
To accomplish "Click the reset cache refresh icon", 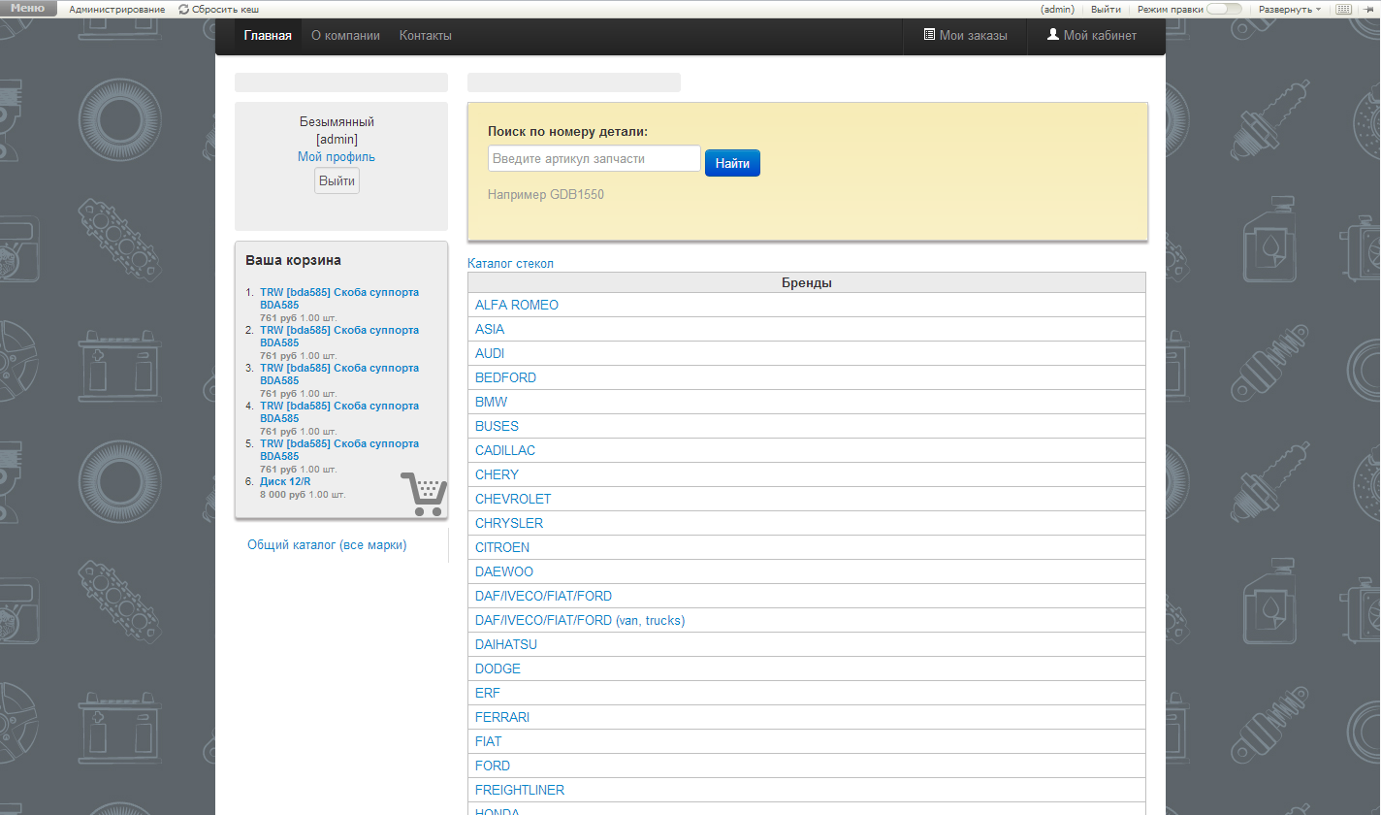I will (184, 9).
